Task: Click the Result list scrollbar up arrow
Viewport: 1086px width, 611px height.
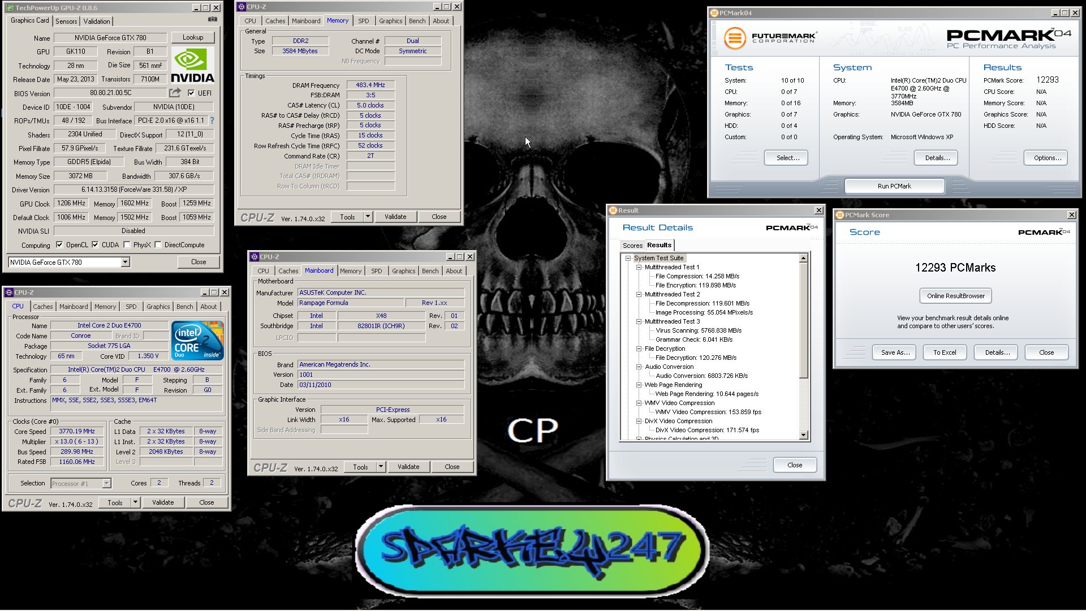Action: pos(803,258)
